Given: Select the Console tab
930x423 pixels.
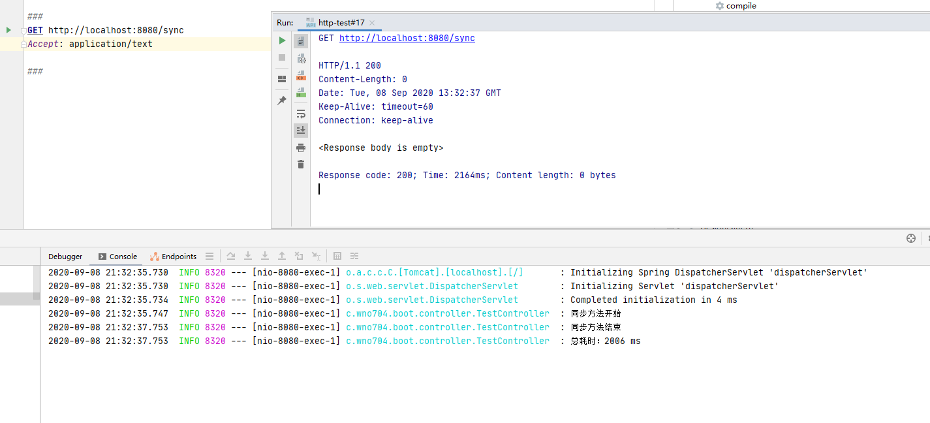Looking at the screenshot, I should [x=118, y=257].
